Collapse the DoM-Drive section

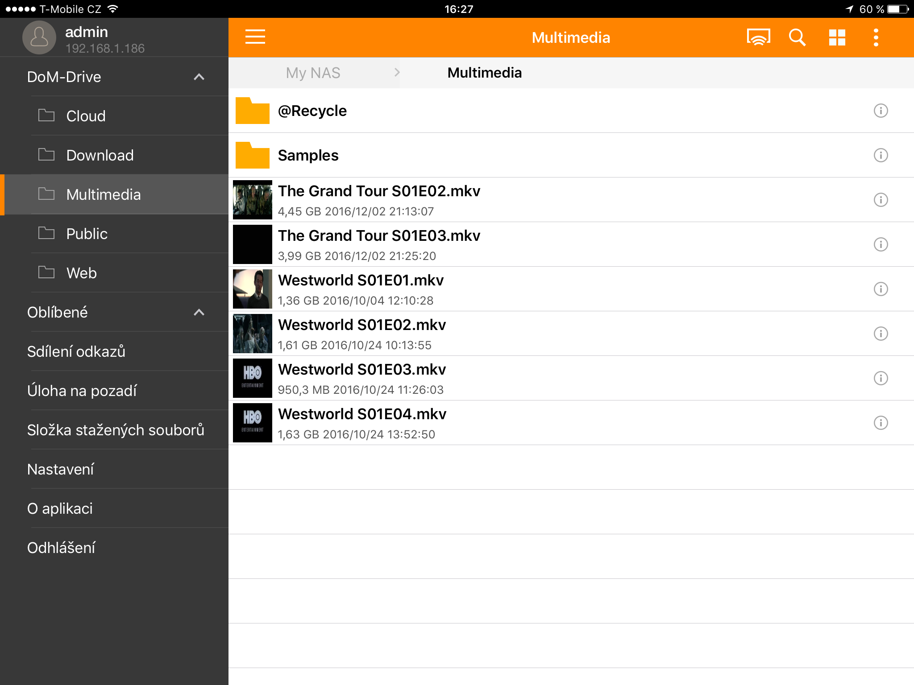(199, 77)
